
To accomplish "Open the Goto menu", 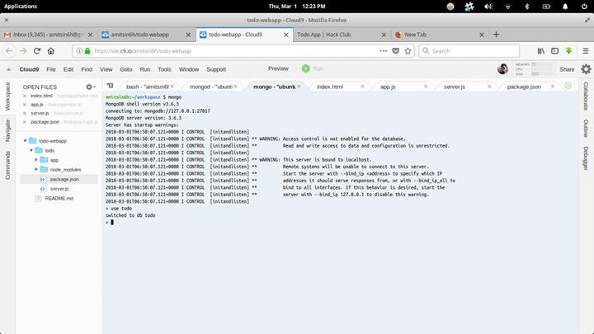I will pyautogui.click(x=126, y=69).
